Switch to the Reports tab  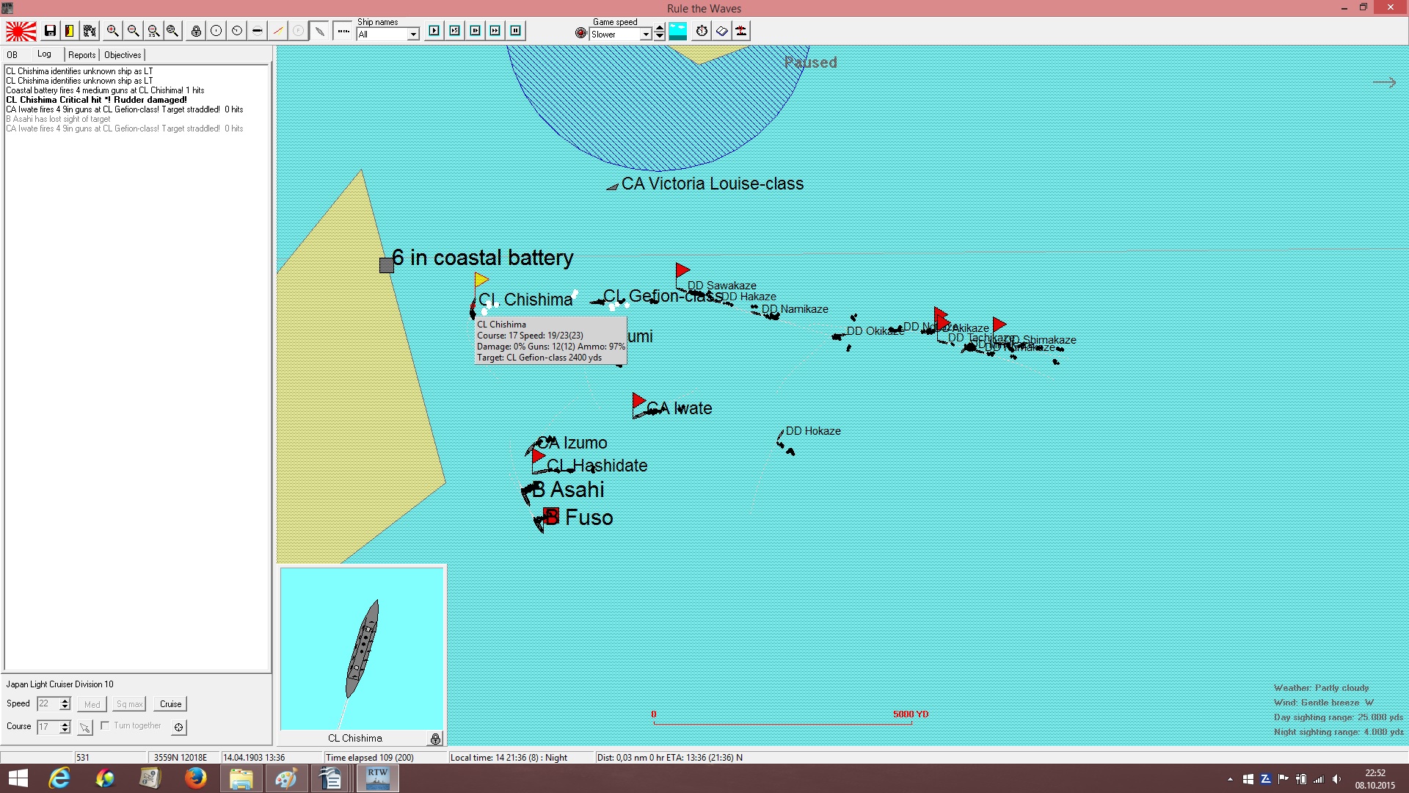pyautogui.click(x=81, y=55)
